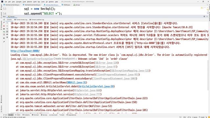Open ClientPreparedStatement.java:953 stack trace link
This screenshot has height=118, width=210.
coord(117,74)
